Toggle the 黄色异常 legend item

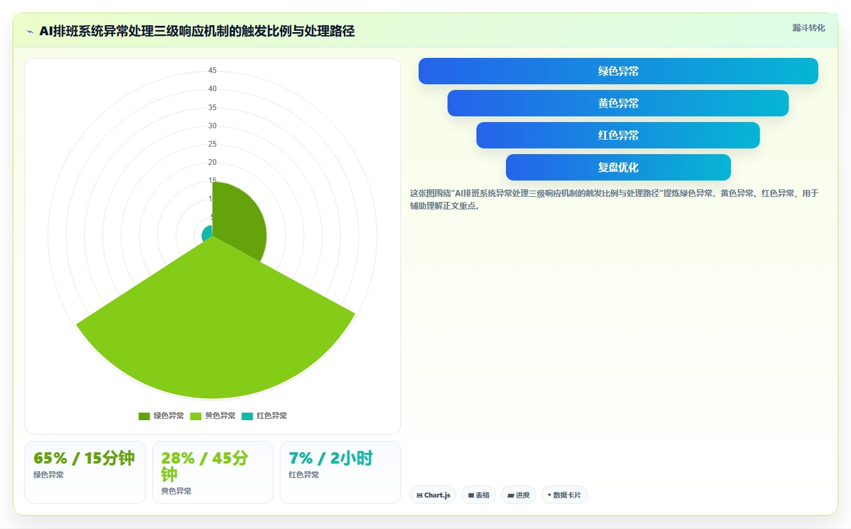pos(212,416)
